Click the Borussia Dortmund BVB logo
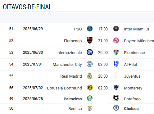 (90, 88)
